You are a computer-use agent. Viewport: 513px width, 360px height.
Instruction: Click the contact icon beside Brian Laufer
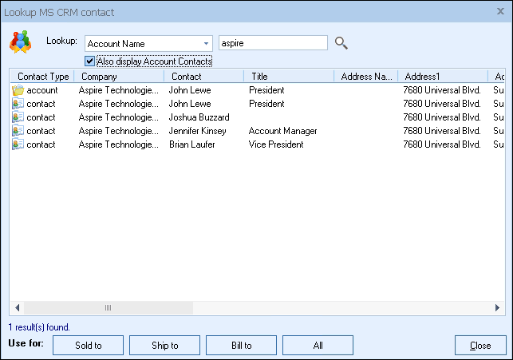18,144
